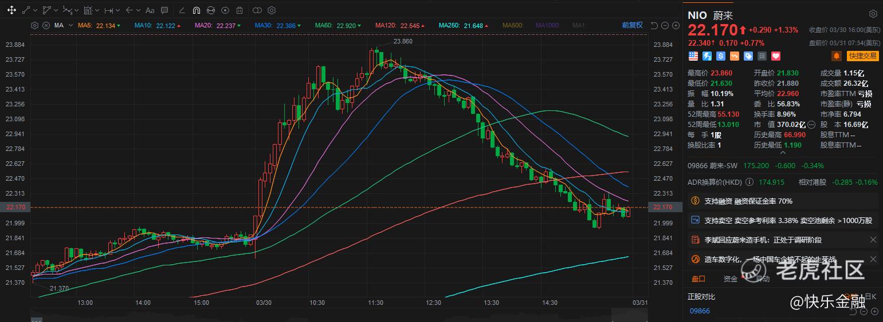This screenshot has height=322, width=883.
Task: Expand the arrow tool dropdown arrow
Action: point(139,11)
